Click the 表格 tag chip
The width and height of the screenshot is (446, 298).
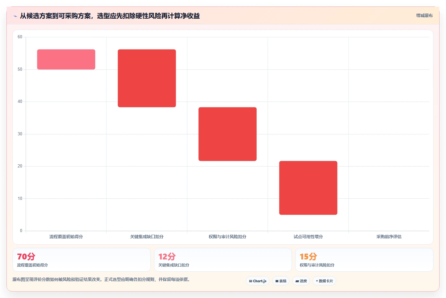click(x=281, y=281)
